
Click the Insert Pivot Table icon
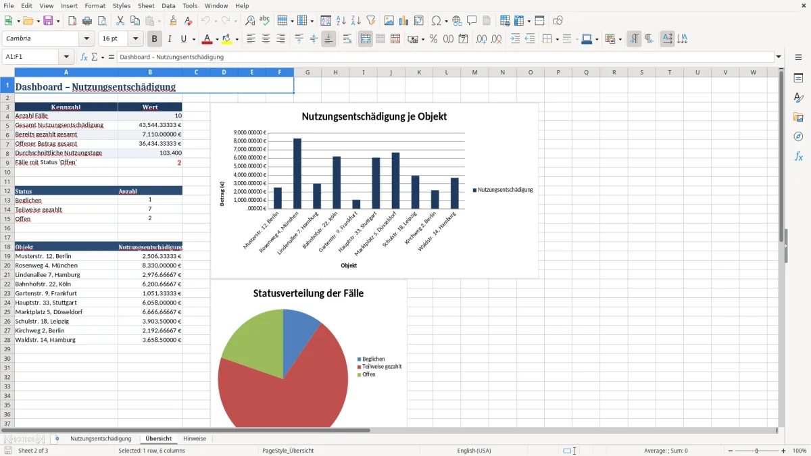419,21
